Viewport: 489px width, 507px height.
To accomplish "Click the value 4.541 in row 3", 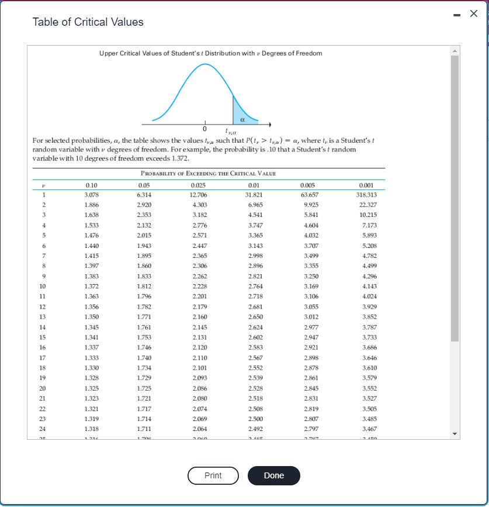I will point(255,215).
